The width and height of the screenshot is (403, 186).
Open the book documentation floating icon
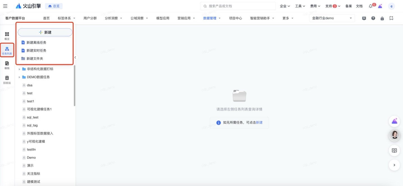point(394,151)
